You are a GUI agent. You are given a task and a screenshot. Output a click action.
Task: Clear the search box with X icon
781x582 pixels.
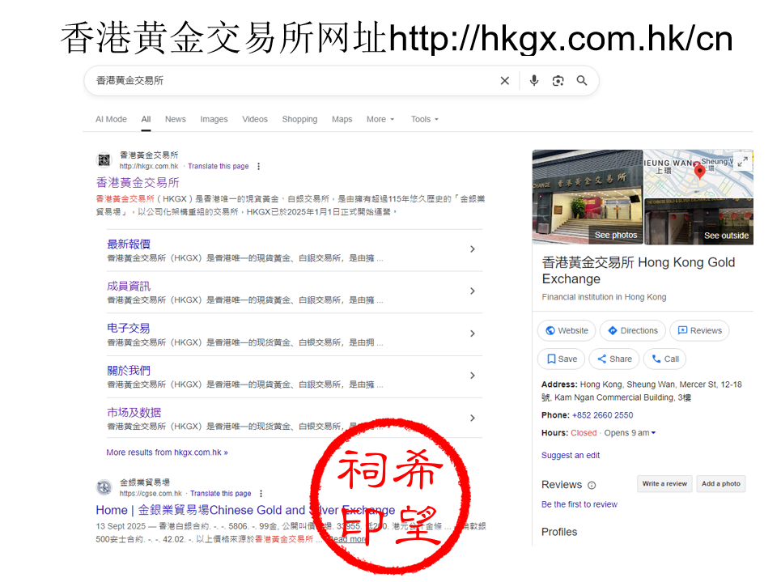[505, 81]
